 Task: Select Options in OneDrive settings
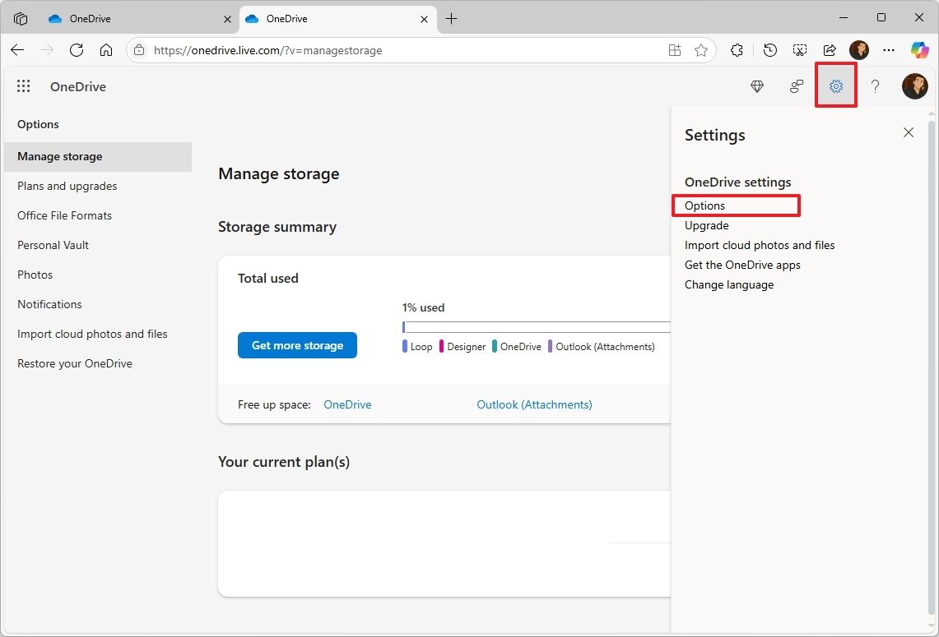click(705, 205)
